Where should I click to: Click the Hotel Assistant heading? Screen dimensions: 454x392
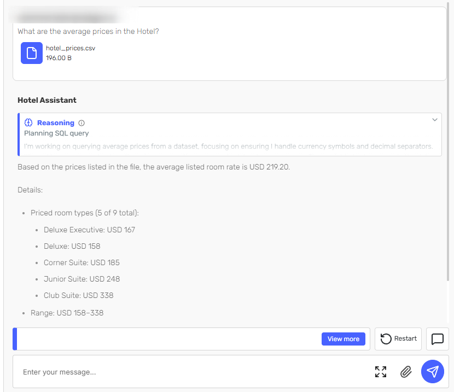tap(47, 100)
